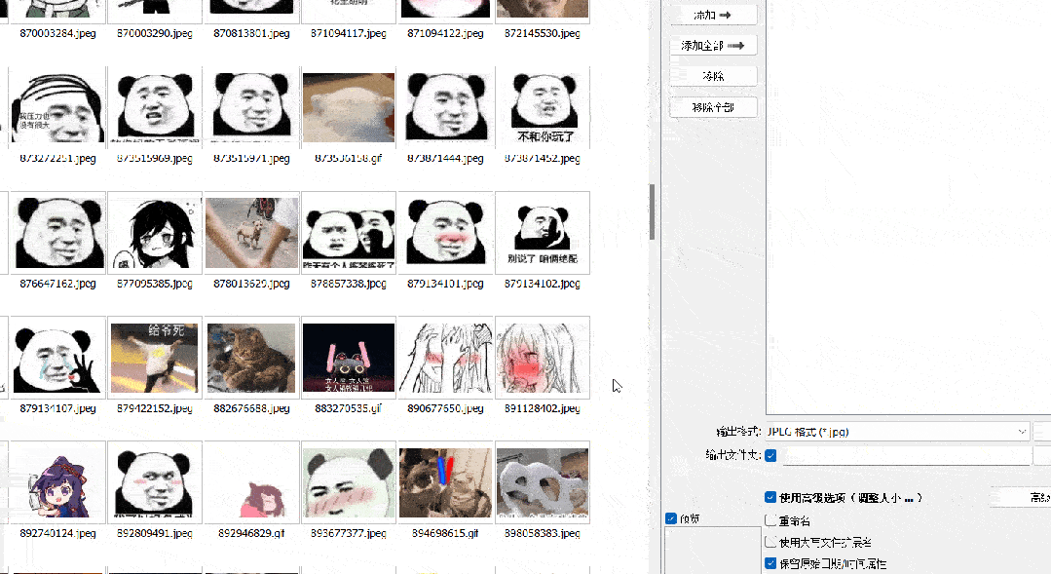
Task: Select the crying panda OK-gesture thumbnail
Action: click(x=57, y=358)
